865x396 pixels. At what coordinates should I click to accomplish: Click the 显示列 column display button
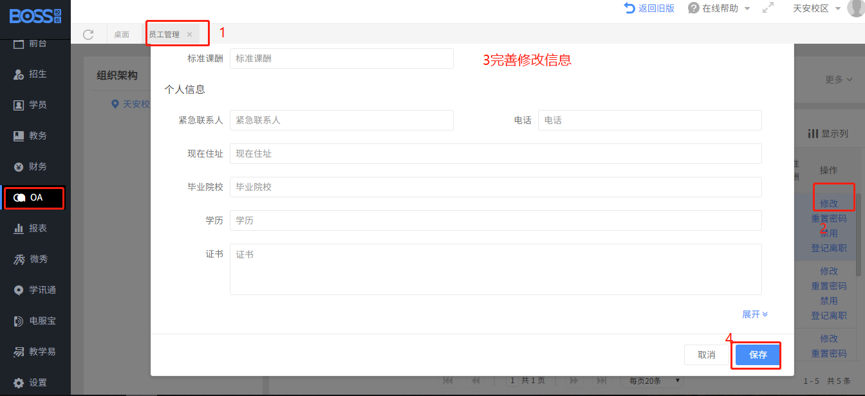[828, 134]
